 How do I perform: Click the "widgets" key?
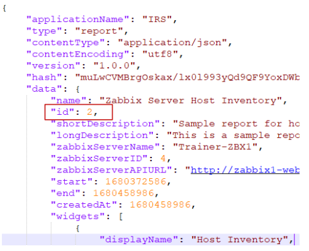[77, 216]
